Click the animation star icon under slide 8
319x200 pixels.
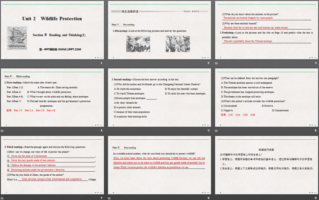[x=109, y=198]
